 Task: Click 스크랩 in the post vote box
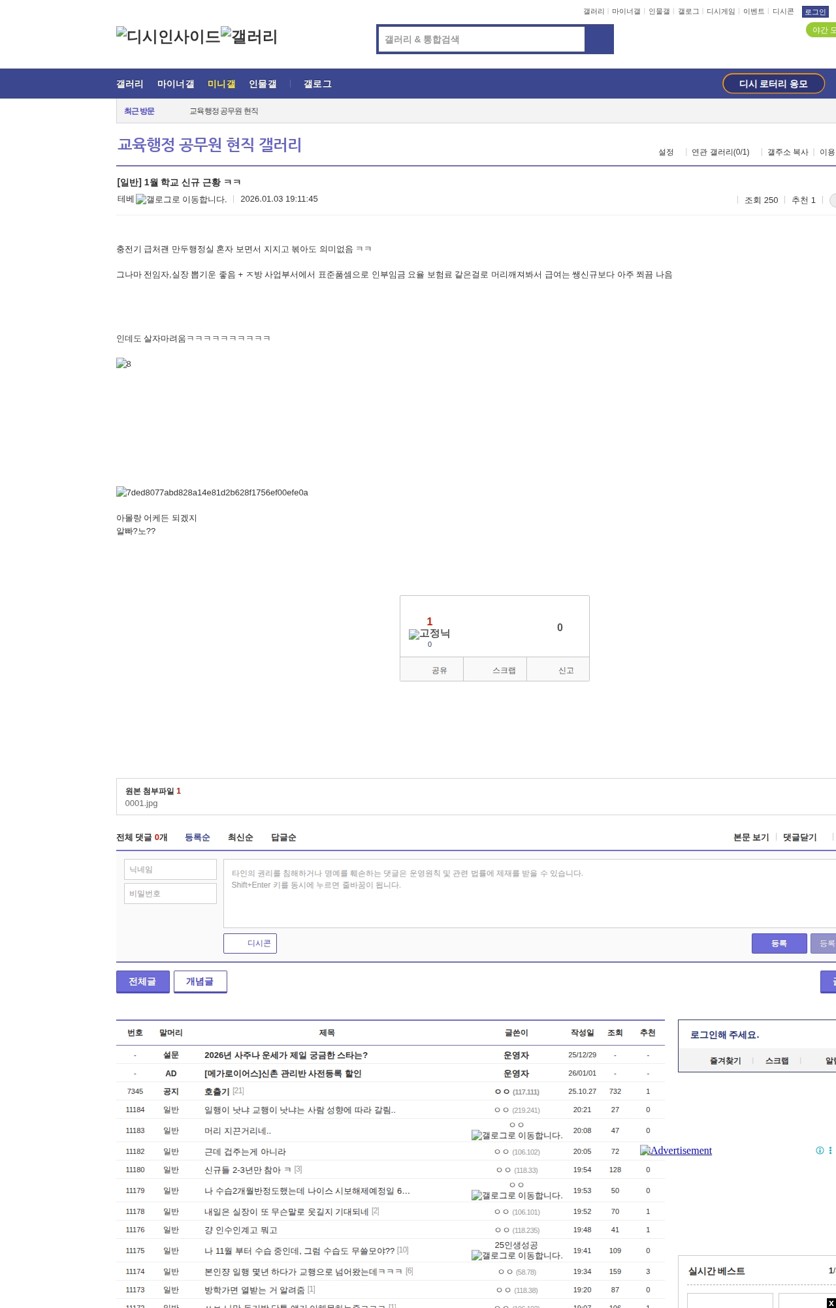(x=495, y=670)
